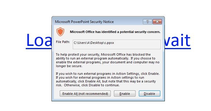Image resolution: width=211 pixels, height=111 pixels.
Task: Click the 'File Path:' label
Action: pyautogui.click(x=63, y=42)
